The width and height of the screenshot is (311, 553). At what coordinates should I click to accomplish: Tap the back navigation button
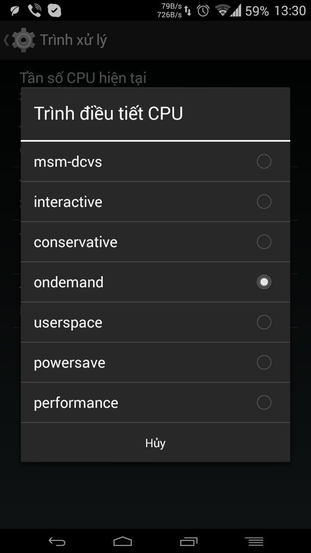(57, 541)
